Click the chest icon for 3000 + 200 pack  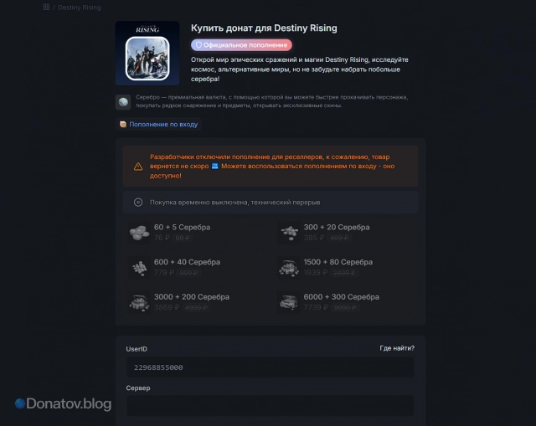tap(139, 302)
